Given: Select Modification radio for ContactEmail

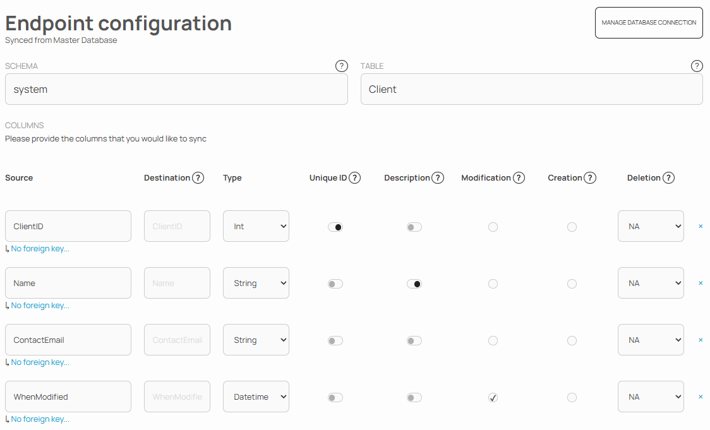Looking at the screenshot, I should pos(493,340).
